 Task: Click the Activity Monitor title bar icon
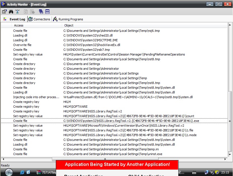click(3, 4)
